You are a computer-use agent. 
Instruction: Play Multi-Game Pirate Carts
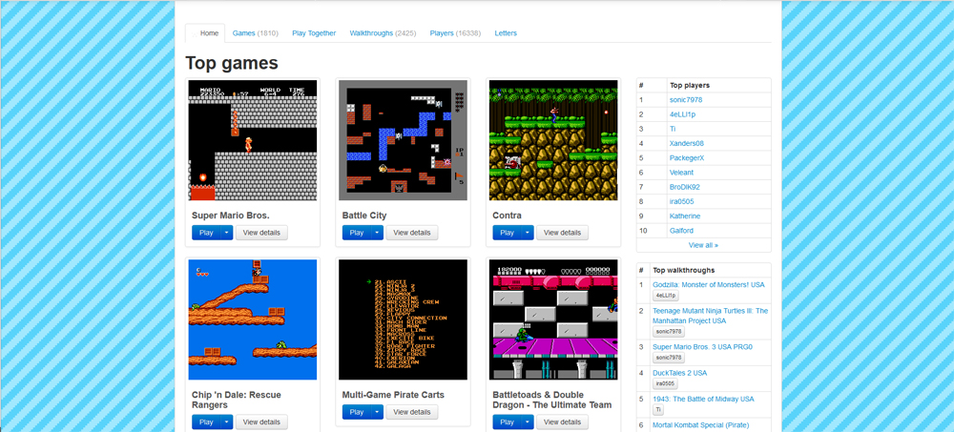356,412
